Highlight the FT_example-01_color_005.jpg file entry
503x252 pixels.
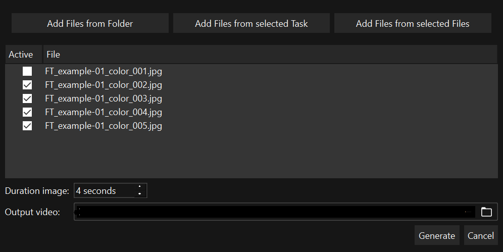coord(104,126)
